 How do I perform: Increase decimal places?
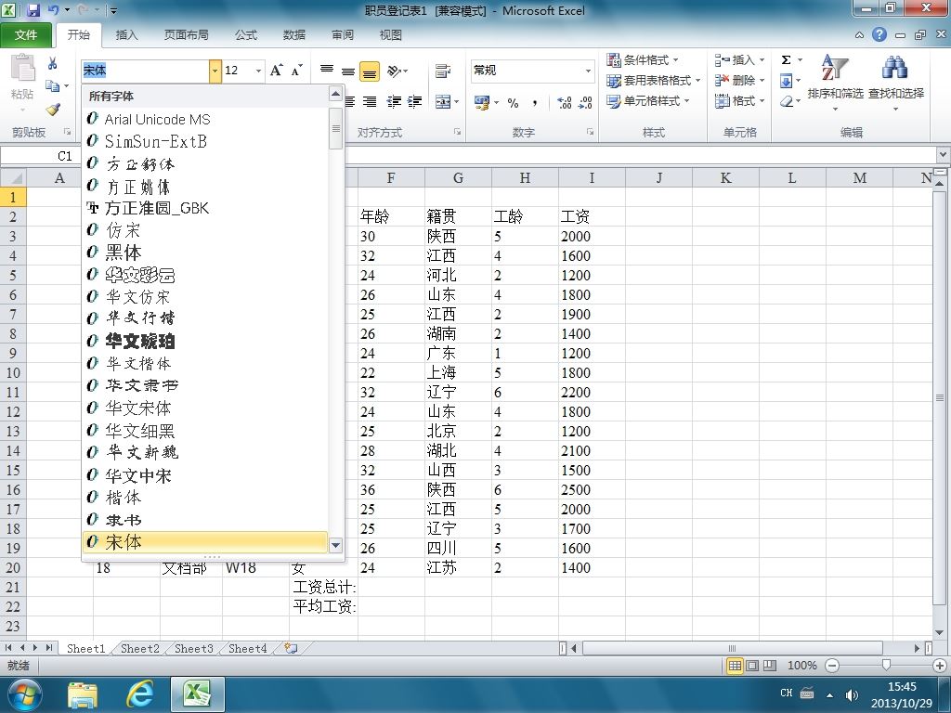[x=564, y=102]
